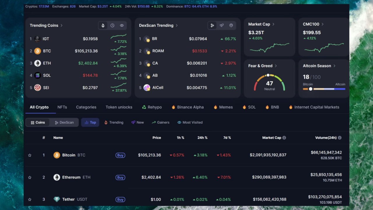Screen dimensions: 373x210
Task: Click the Buy button for Bitcoin
Action: [x=120, y=155]
